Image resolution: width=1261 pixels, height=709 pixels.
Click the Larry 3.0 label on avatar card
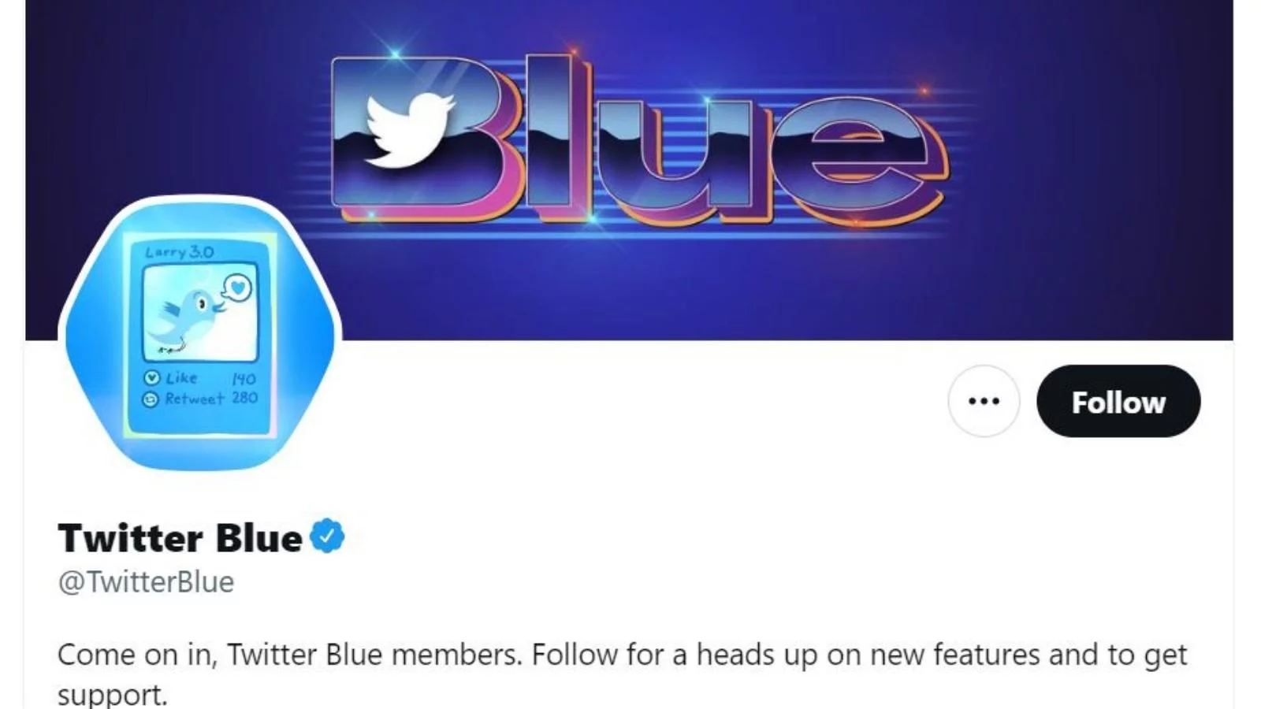pyautogui.click(x=180, y=252)
